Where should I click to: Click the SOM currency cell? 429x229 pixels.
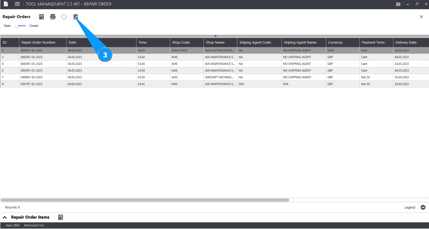[x=343, y=50]
